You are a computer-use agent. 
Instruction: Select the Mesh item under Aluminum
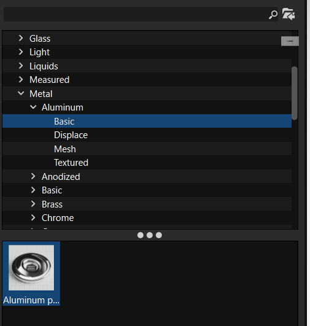[65, 149]
